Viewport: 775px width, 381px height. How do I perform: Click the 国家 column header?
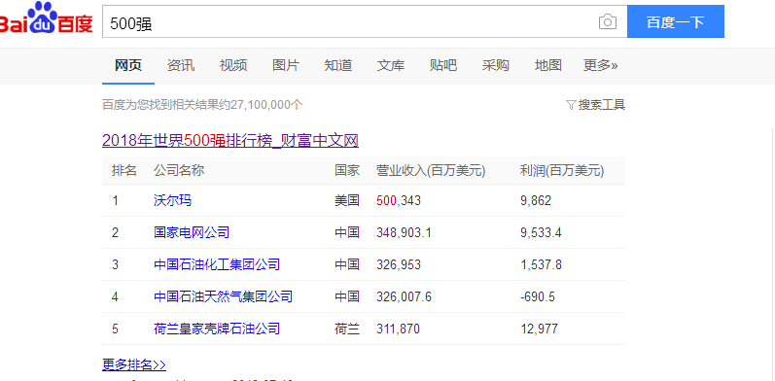(x=347, y=171)
